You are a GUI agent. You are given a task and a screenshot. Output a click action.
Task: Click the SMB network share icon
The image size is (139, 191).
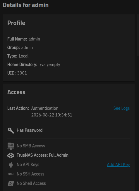(x=11, y=146)
